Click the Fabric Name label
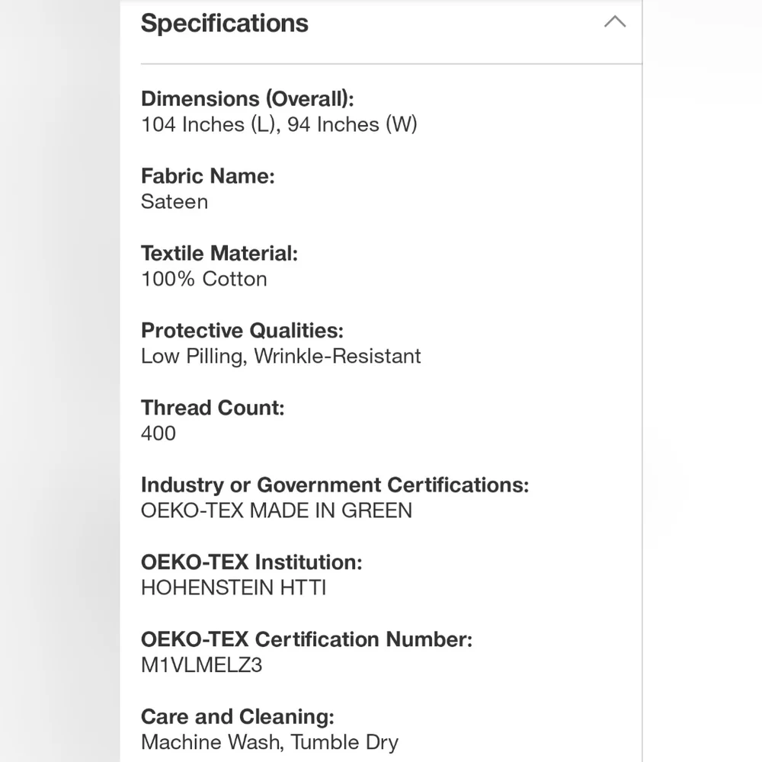This screenshot has height=762, width=762. [207, 176]
